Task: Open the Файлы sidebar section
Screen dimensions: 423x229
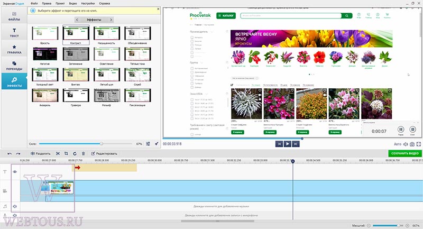Action: tap(14, 16)
